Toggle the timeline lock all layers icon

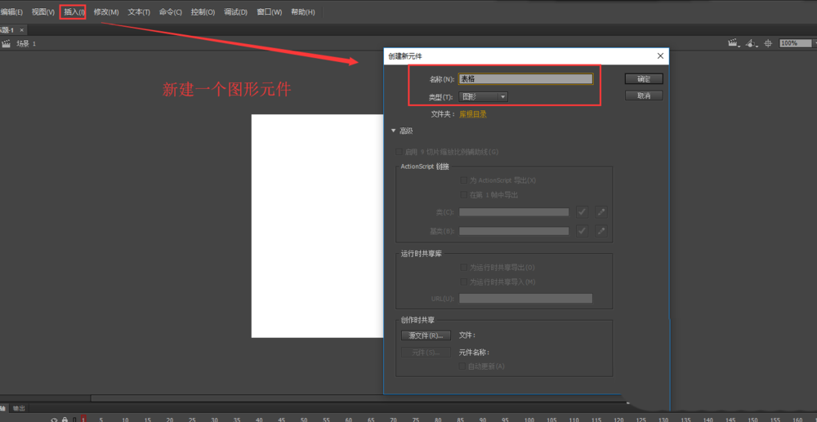point(65,419)
